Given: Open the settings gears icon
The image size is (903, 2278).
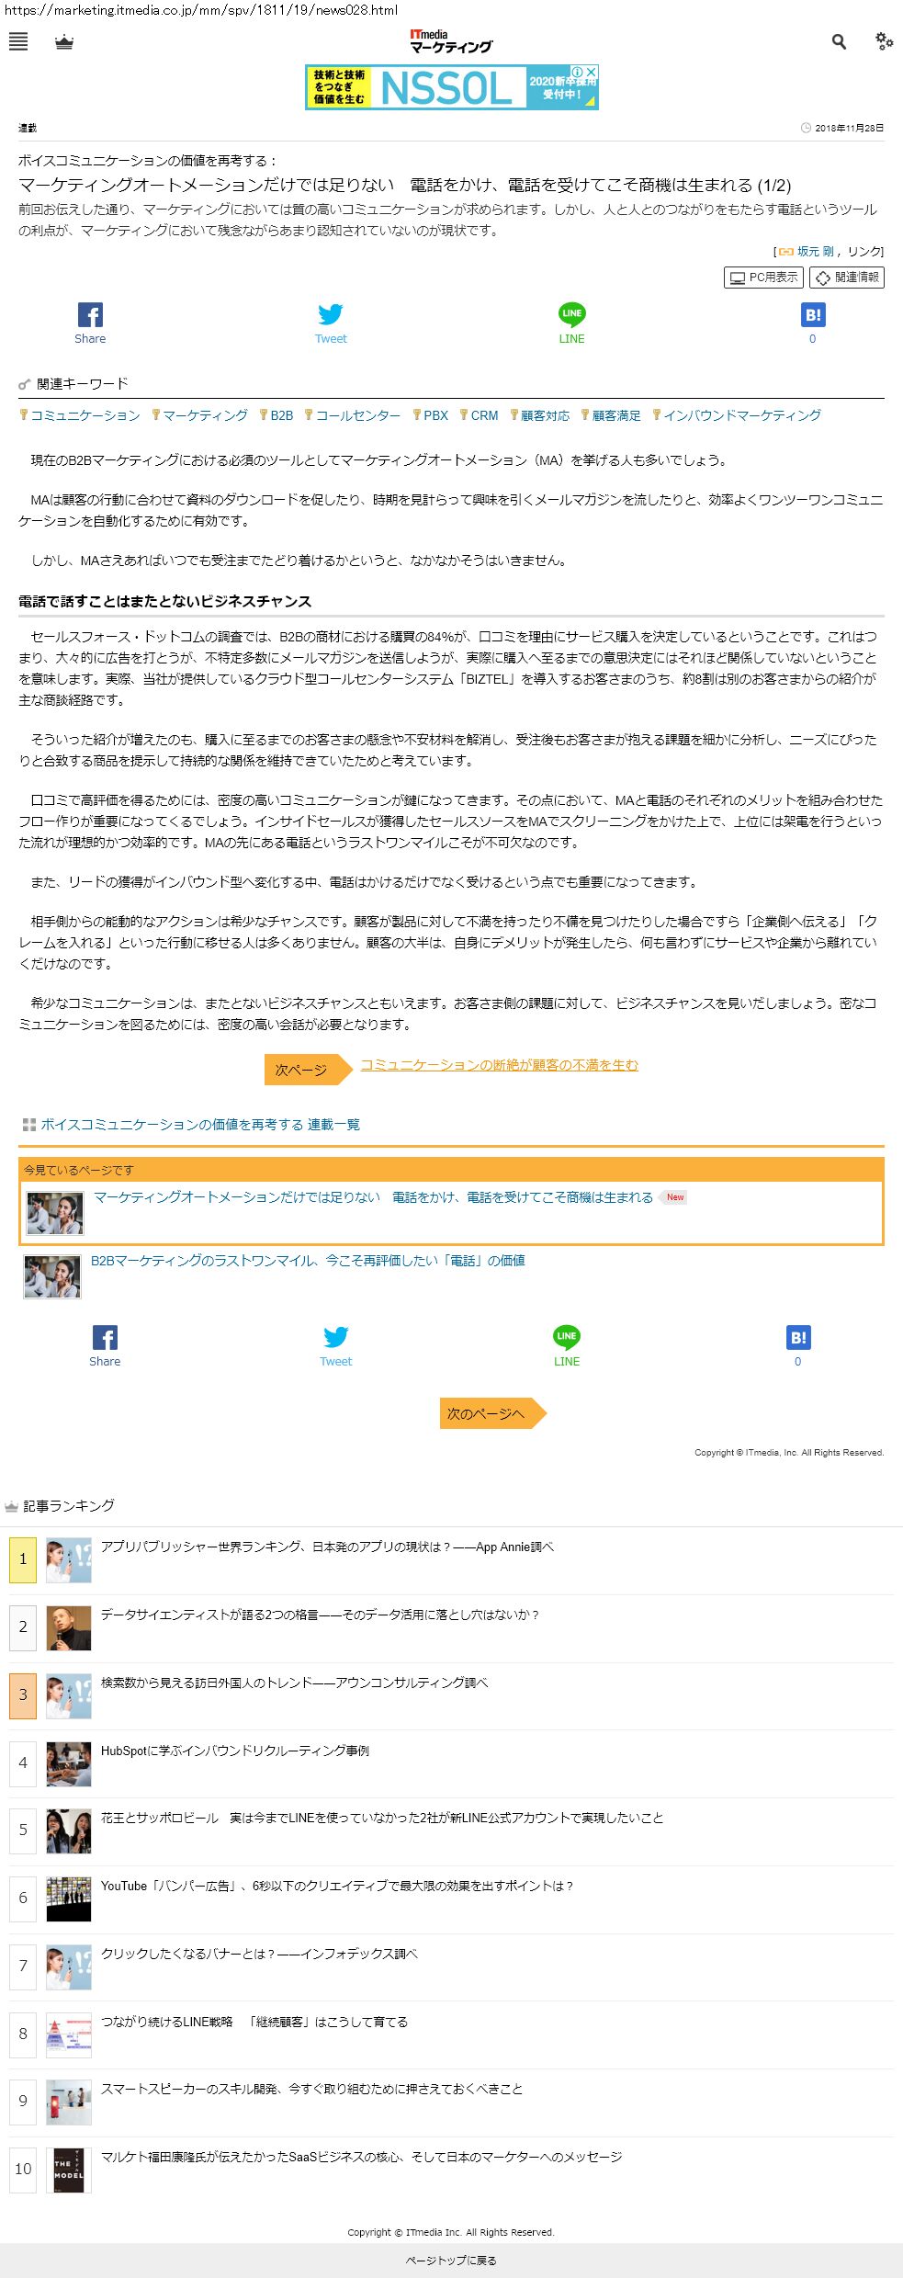Looking at the screenshot, I should 884,41.
